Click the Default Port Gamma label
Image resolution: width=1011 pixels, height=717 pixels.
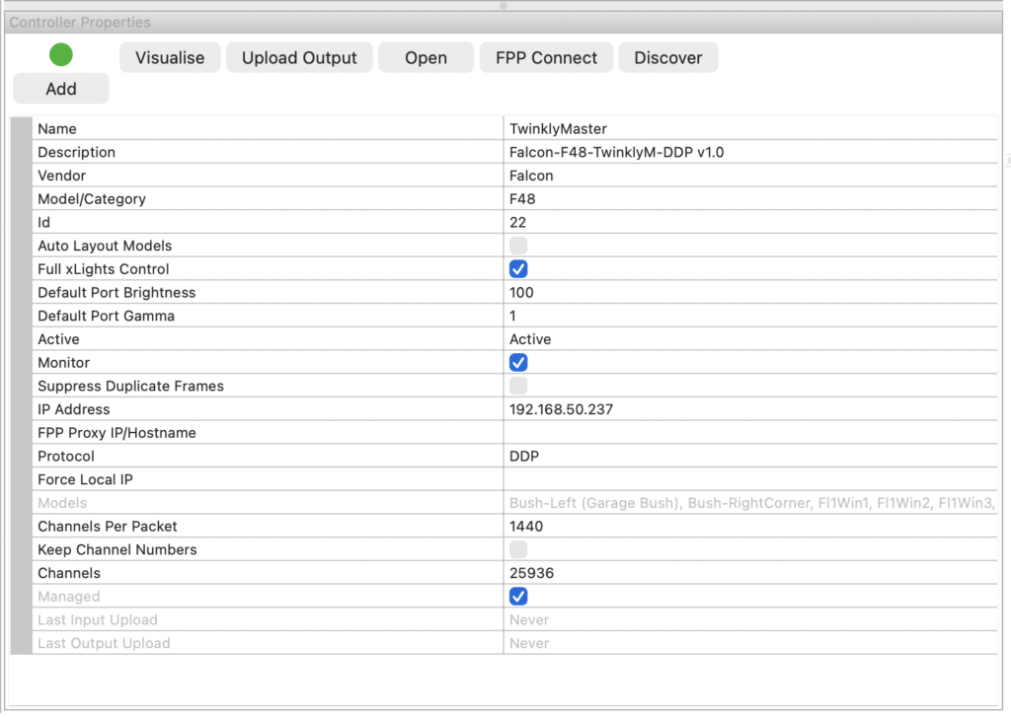[x=106, y=316]
